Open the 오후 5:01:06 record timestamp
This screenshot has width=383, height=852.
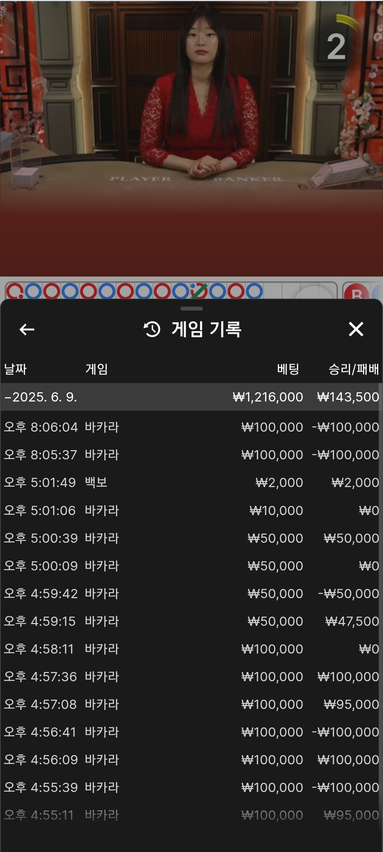40,510
